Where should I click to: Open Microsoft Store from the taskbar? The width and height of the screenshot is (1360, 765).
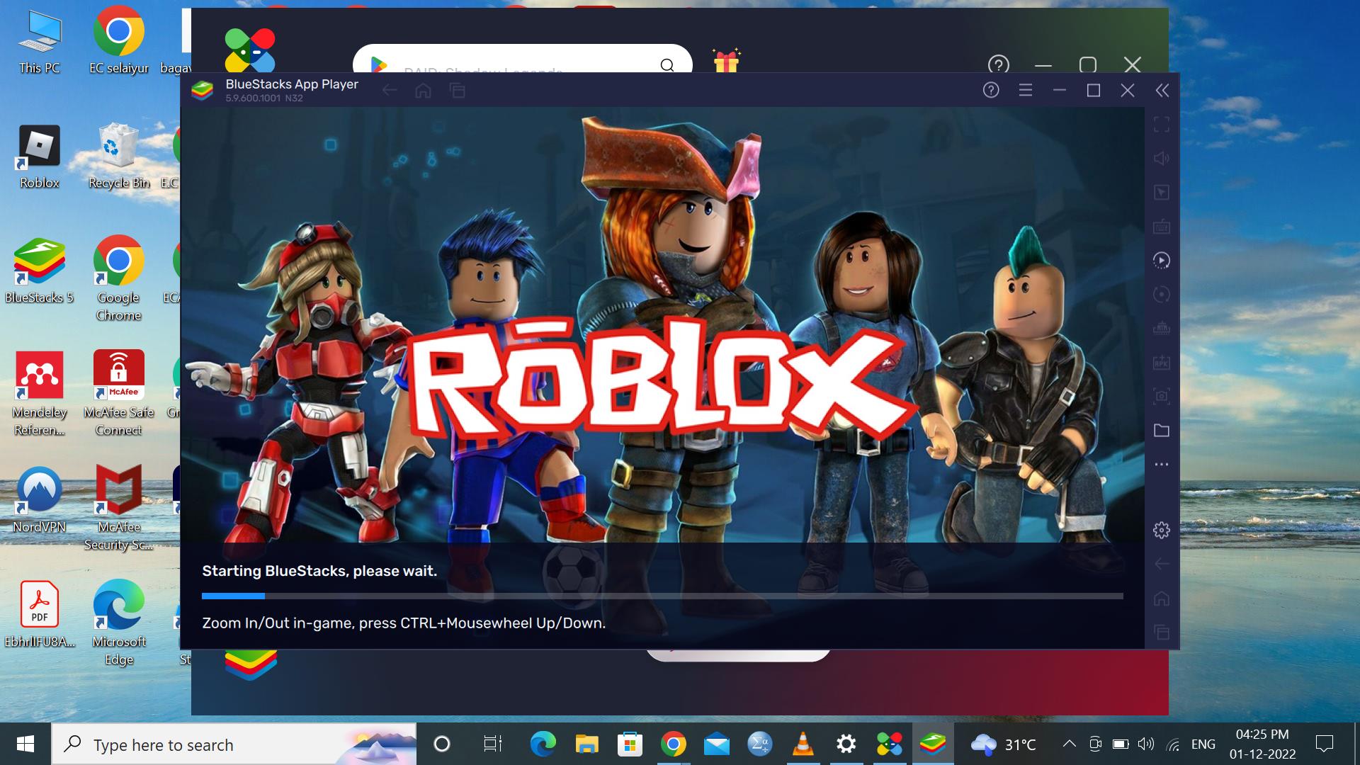[x=630, y=744]
